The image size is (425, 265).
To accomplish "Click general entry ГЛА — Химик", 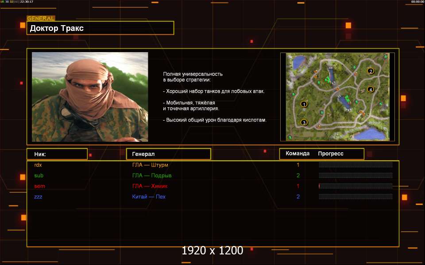I will point(150,186).
